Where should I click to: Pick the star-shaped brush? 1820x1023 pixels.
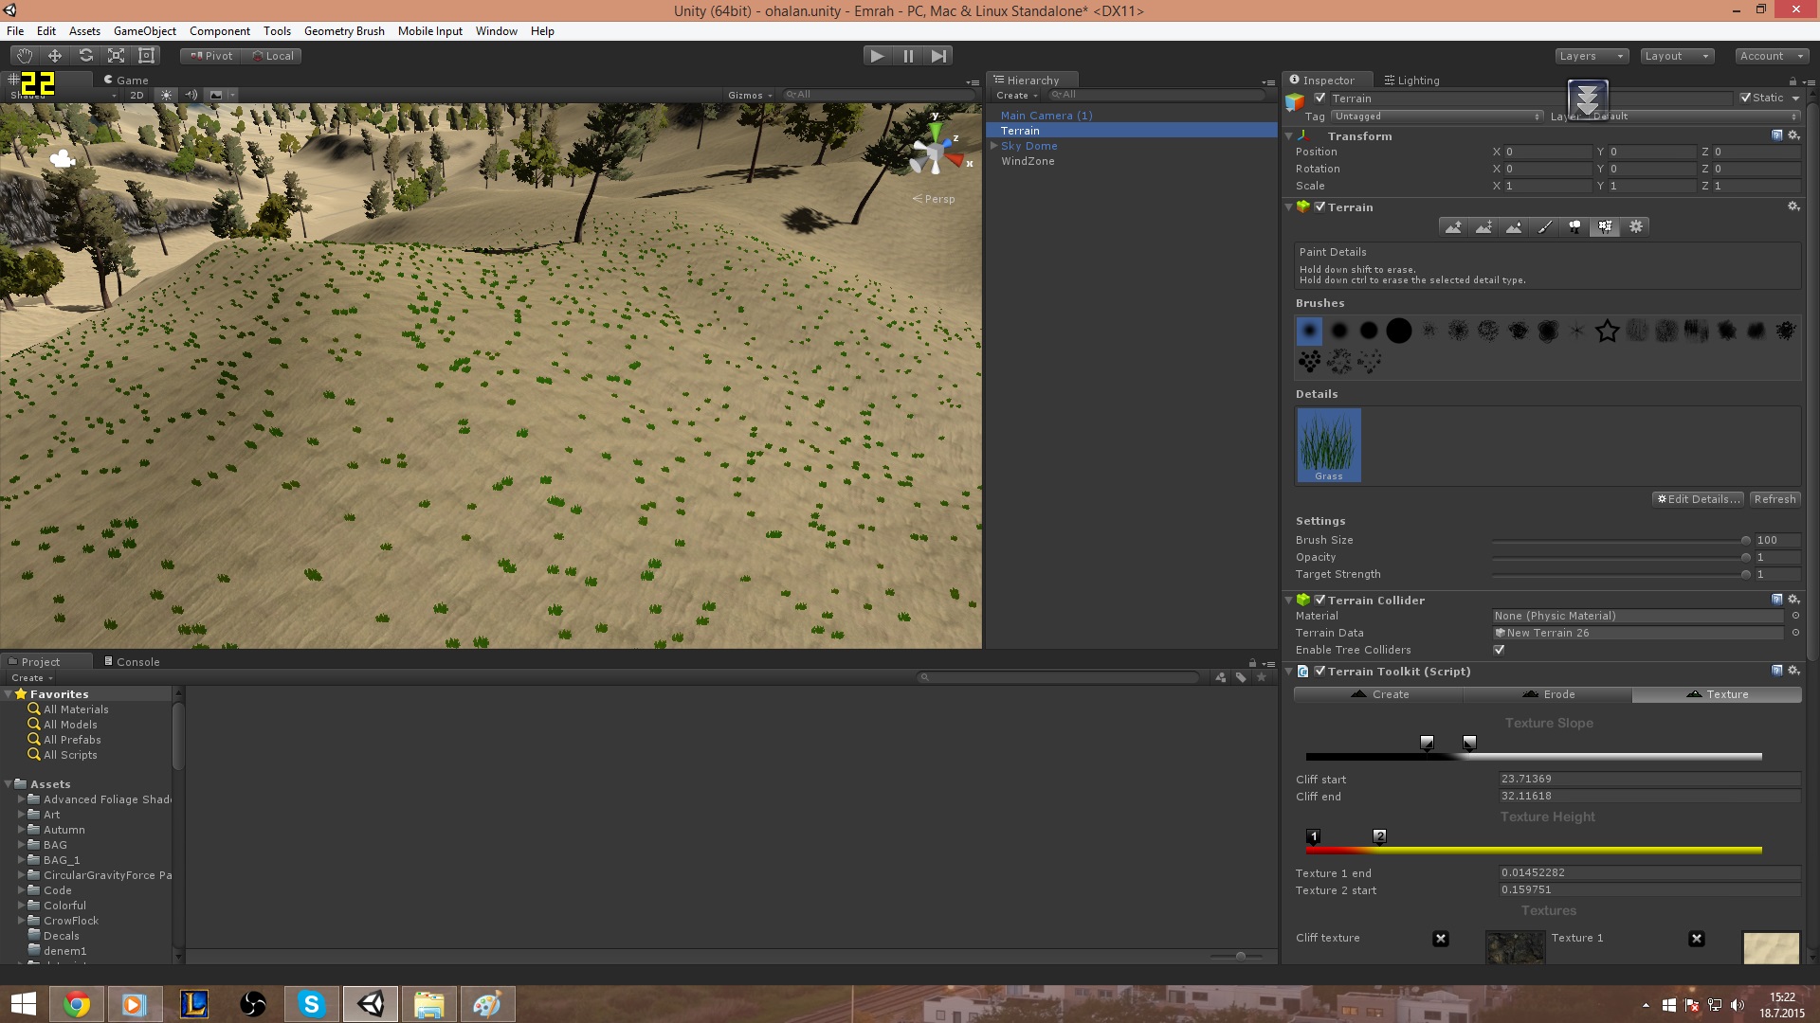pyautogui.click(x=1607, y=331)
